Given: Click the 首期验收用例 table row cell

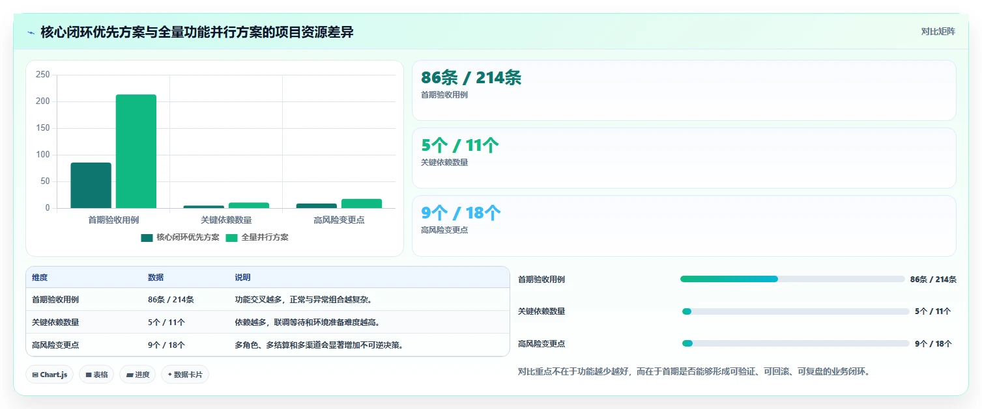Looking at the screenshot, I should coord(55,300).
